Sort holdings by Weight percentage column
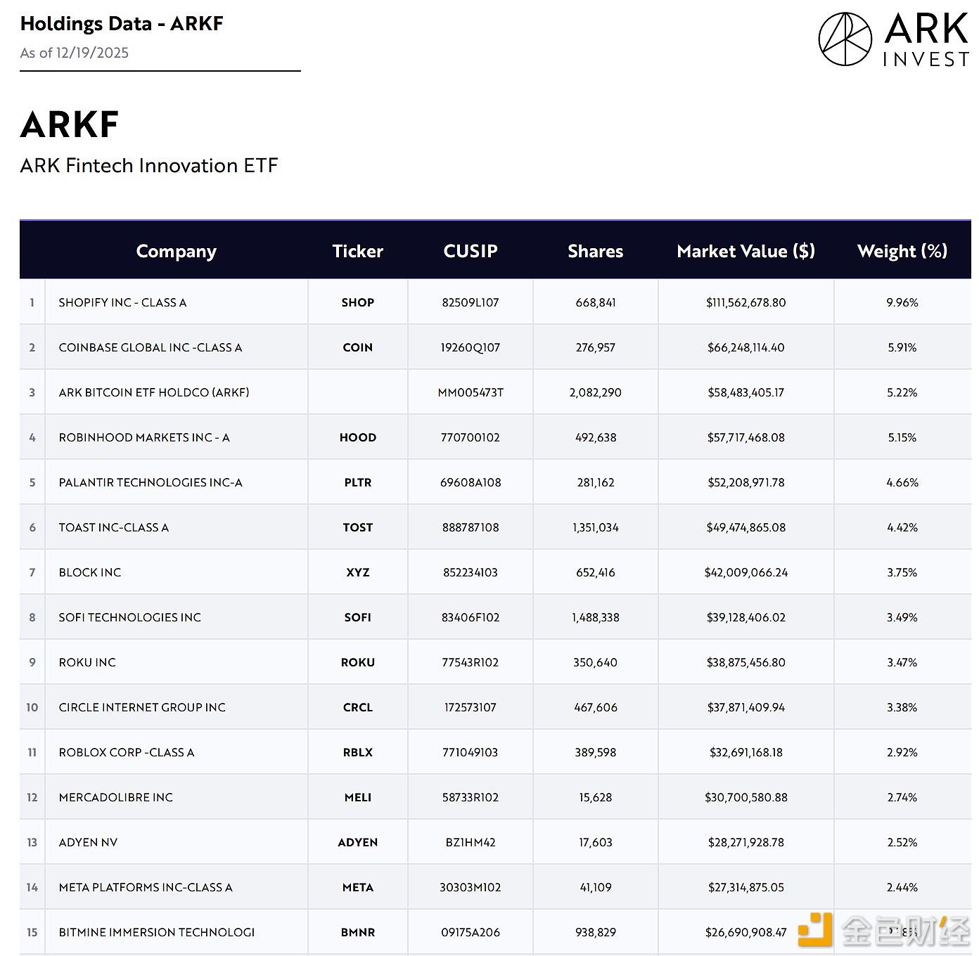Screen dimensions: 979x956 click(902, 251)
